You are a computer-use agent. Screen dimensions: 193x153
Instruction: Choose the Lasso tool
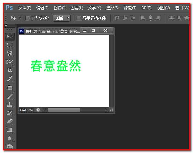tap(10, 53)
